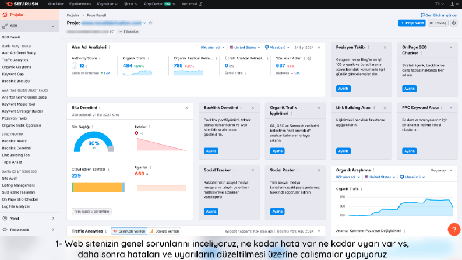Click the 669 Uyarılar value
The image size is (462, 260).
(x=139, y=174)
